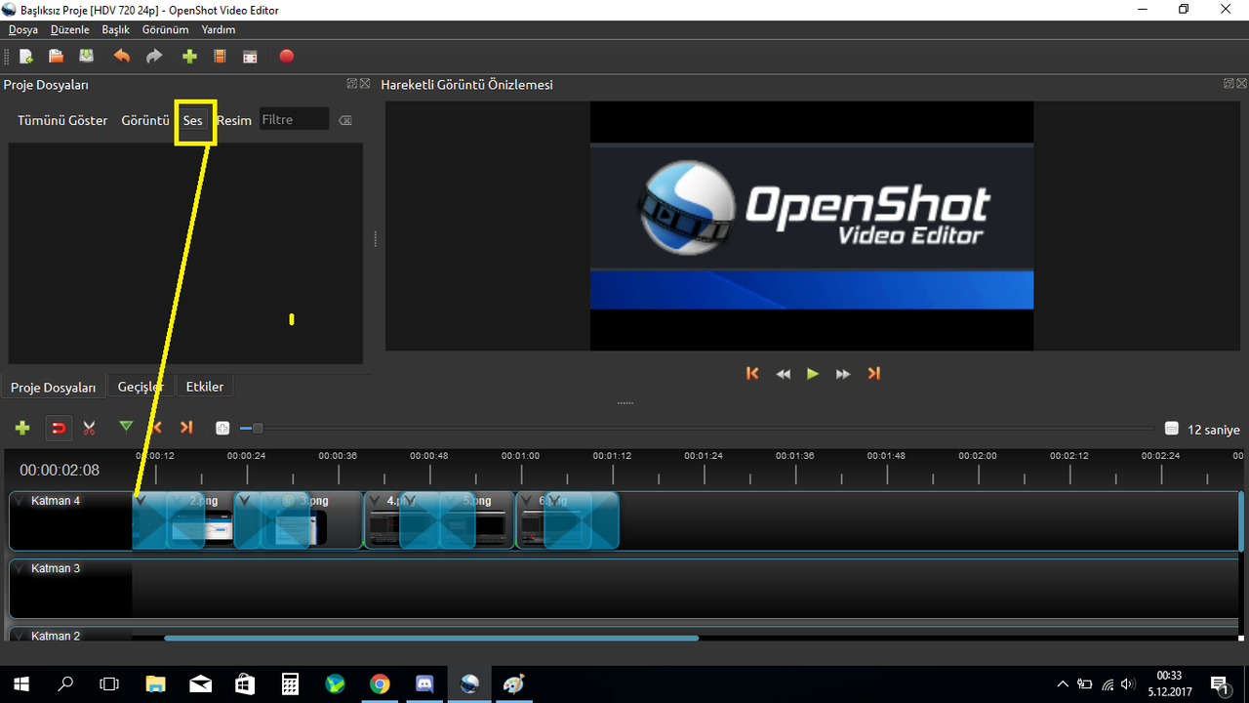
Task: Jump to start of the preview
Action: [x=752, y=373]
